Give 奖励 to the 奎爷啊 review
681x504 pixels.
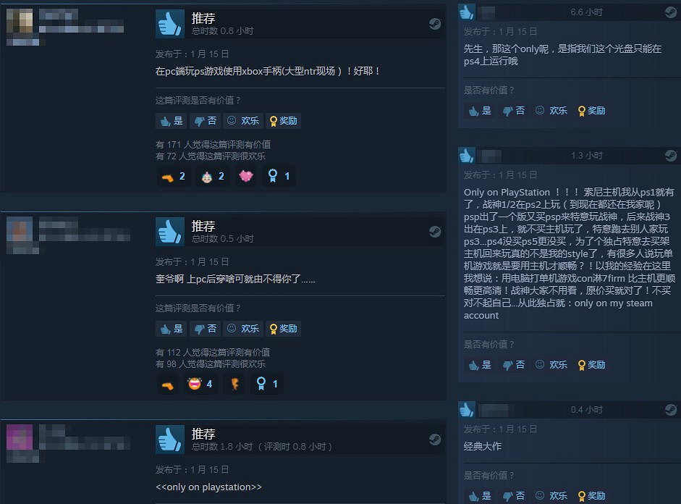click(x=283, y=329)
